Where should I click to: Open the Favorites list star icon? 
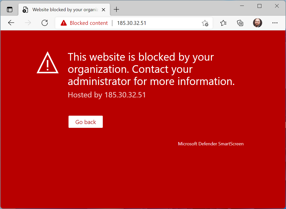[223, 23]
